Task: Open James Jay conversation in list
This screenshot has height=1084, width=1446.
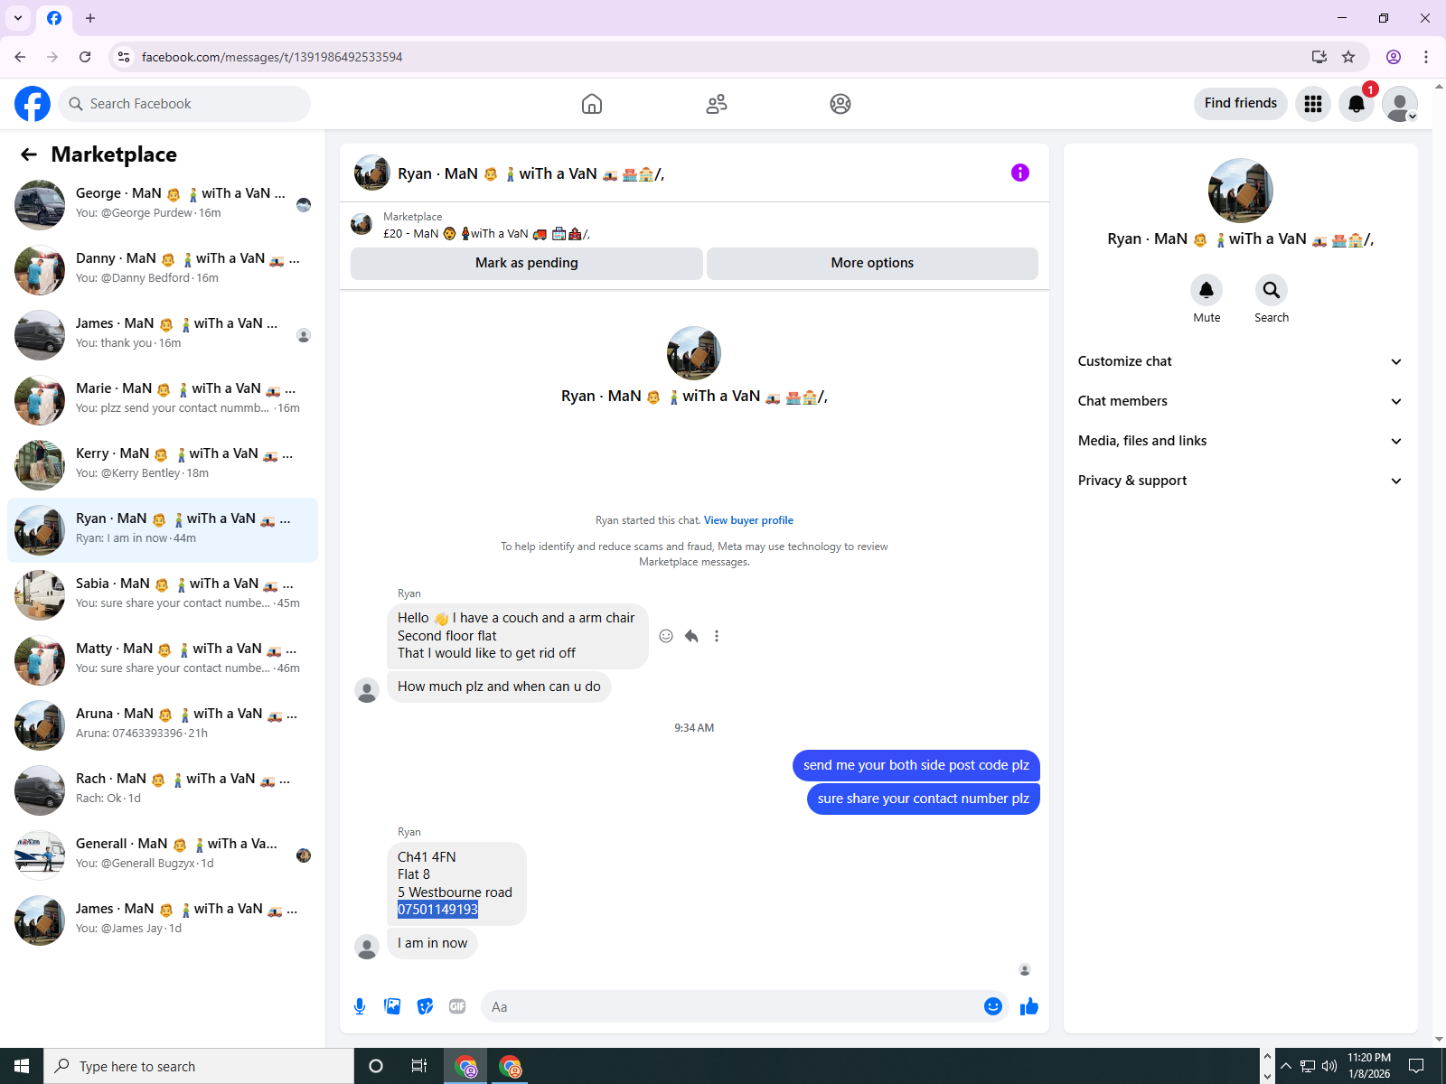Action: pos(163,920)
